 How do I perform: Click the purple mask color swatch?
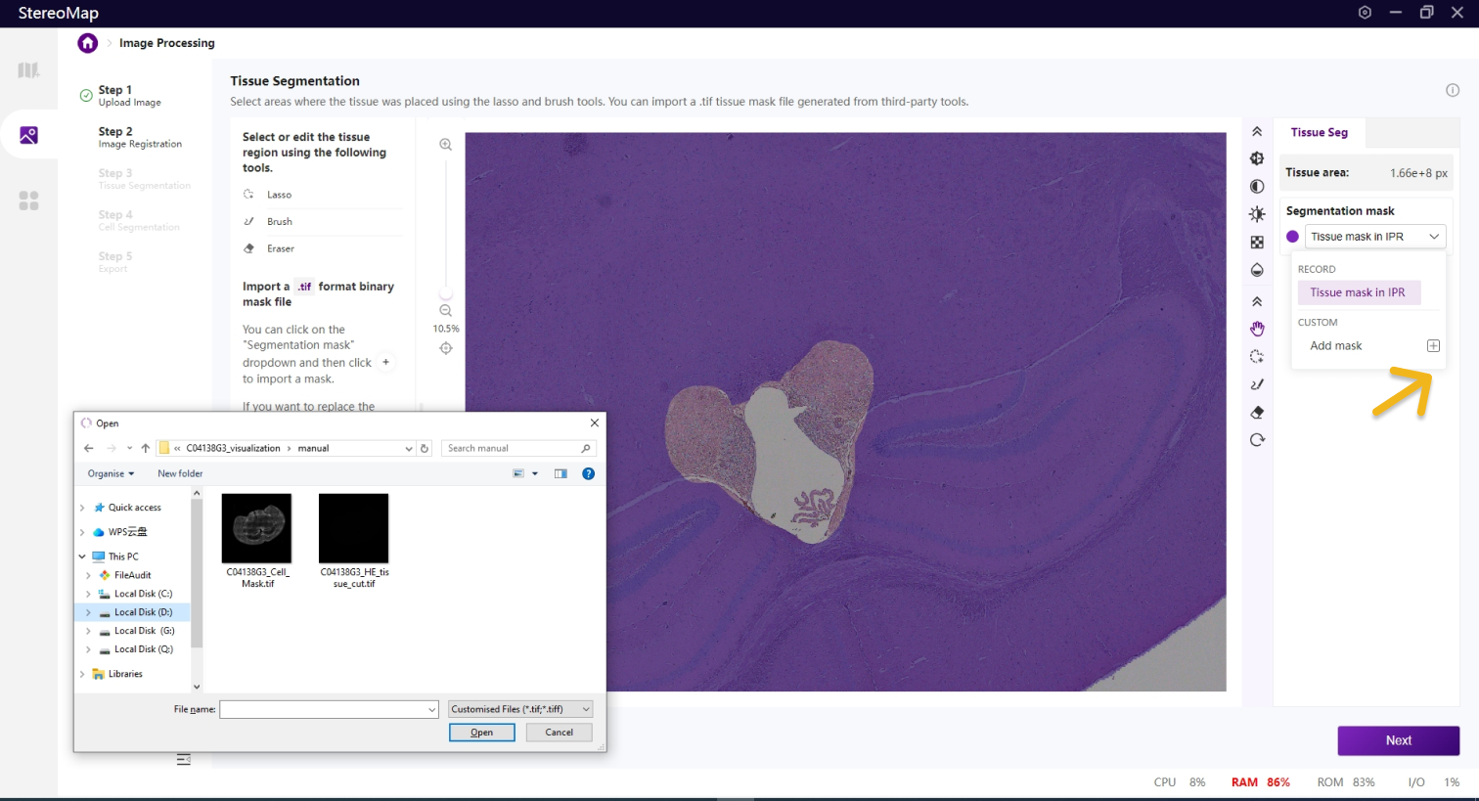coord(1292,237)
